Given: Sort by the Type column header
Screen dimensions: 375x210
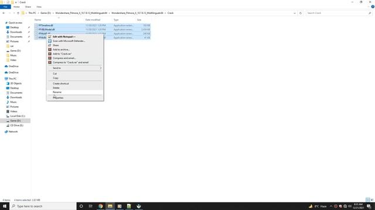Looking at the screenshot, I should pos(116,20).
